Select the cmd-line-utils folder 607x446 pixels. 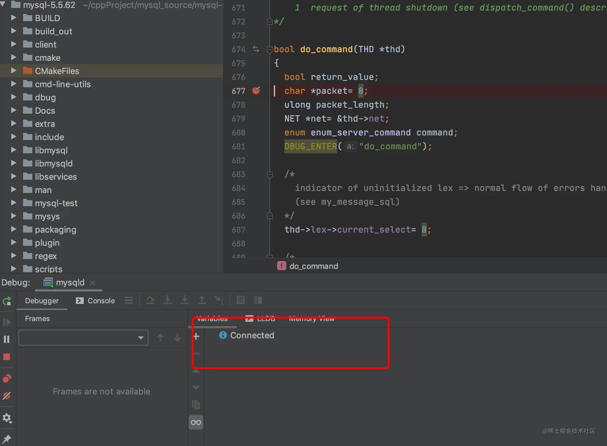click(x=63, y=84)
